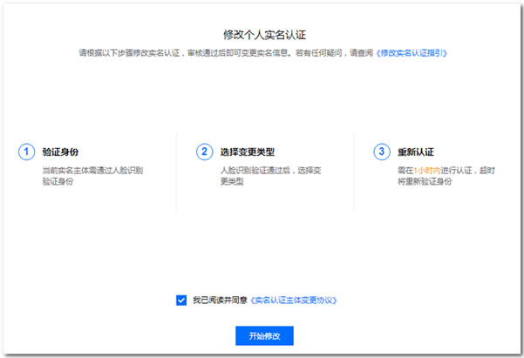Click the 开始修改 button
Viewport: 524px width, 358px height.
(x=264, y=335)
